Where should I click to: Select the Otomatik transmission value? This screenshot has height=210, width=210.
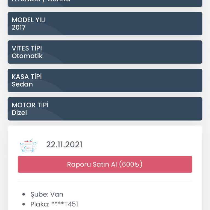tap(27, 56)
